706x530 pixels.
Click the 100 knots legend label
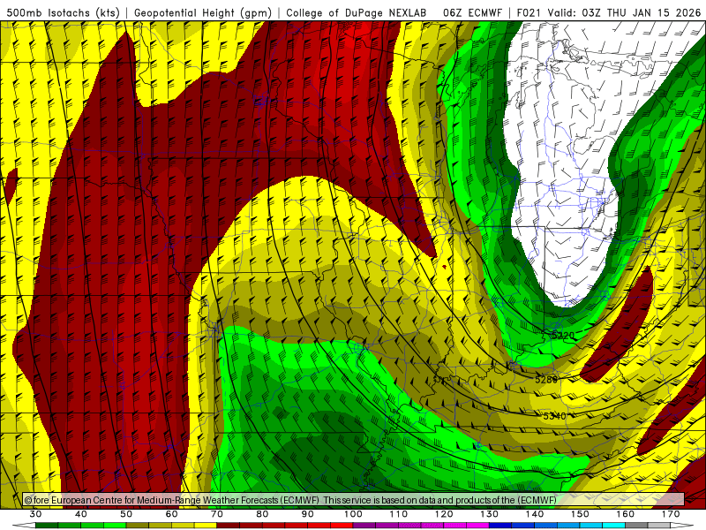(x=354, y=514)
